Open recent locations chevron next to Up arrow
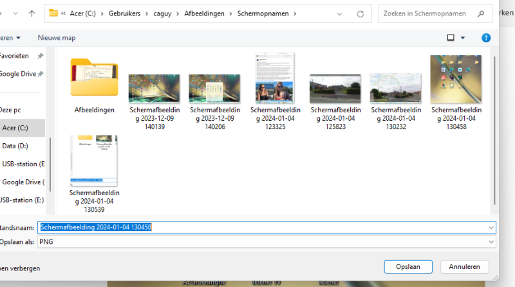 (15, 13)
